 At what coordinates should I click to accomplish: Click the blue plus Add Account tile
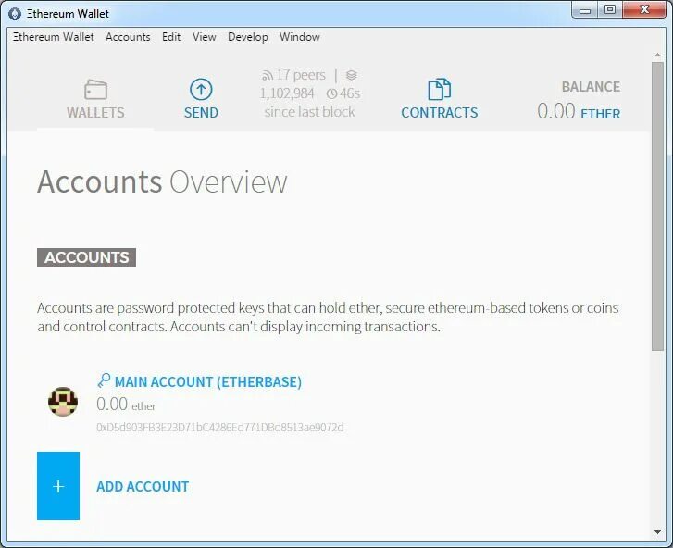coord(58,486)
